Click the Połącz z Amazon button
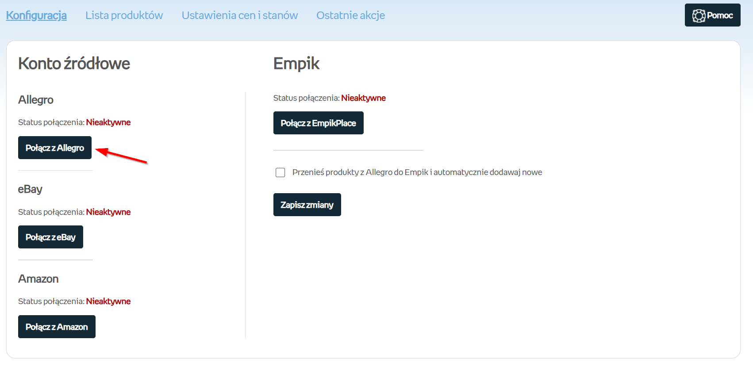The image size is (753, 366). (x=57, y=327)
